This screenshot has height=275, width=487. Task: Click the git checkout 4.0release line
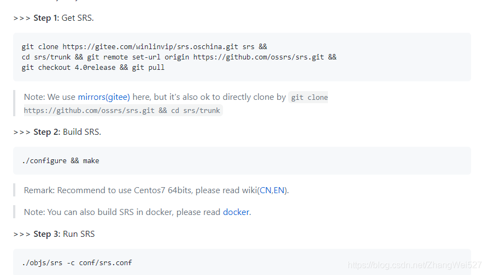[93, 68]
